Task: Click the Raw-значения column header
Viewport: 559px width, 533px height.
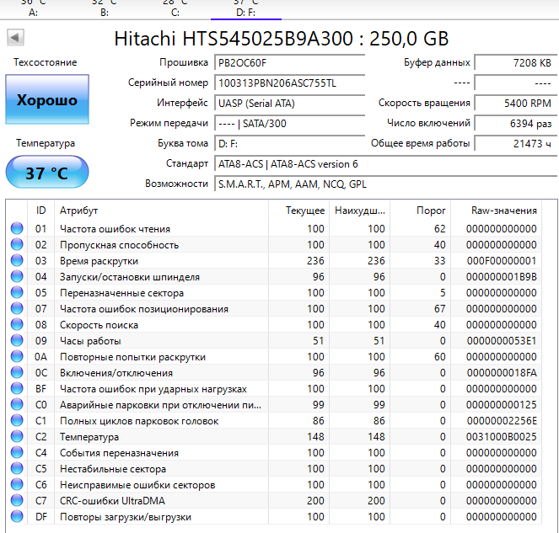Action: tap(504, 211)
